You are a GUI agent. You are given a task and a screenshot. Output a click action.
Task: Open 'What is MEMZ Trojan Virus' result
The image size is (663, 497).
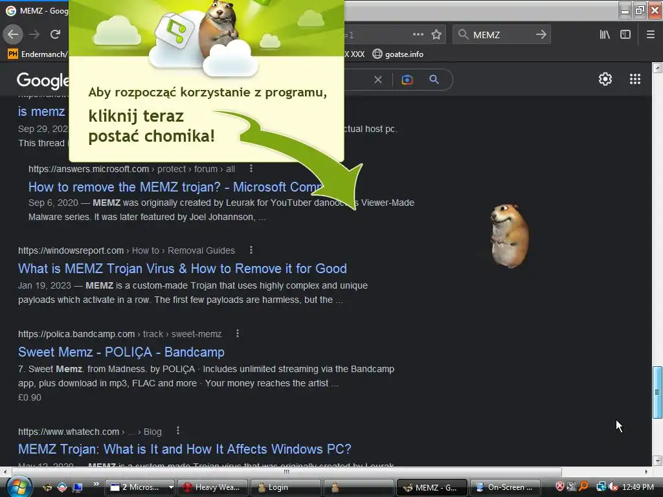click(x=182, y=269)
